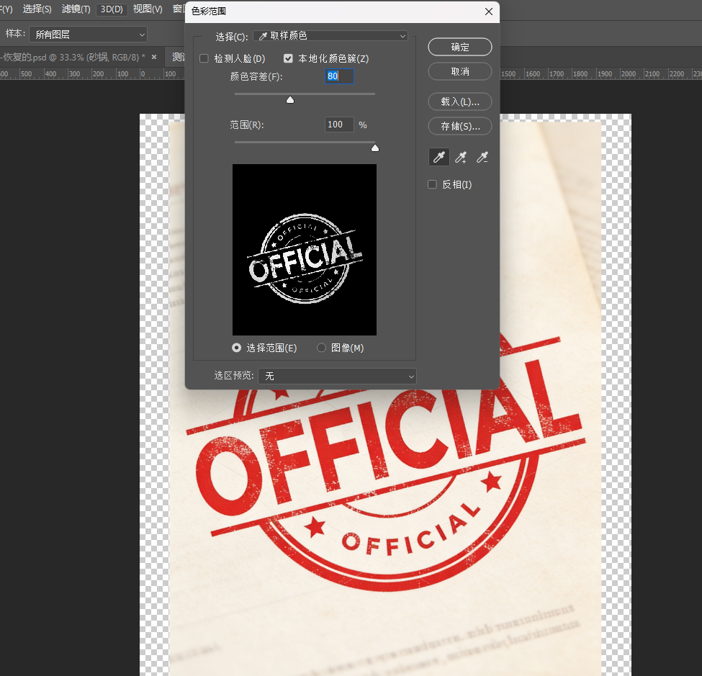This screenshot has height=676, width=702.
Task: Select the 选择范围(E) radio button
Action: pyautogui.click(x=237, y=348)
